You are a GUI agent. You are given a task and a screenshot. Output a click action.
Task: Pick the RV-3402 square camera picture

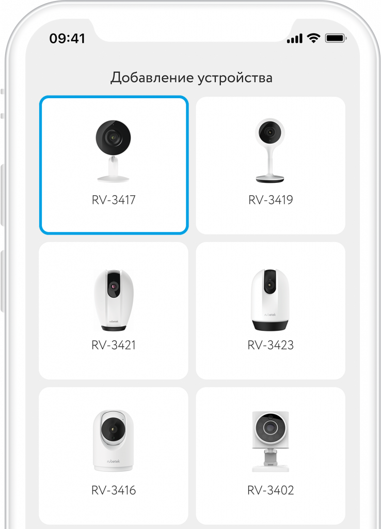click(271, 441)
